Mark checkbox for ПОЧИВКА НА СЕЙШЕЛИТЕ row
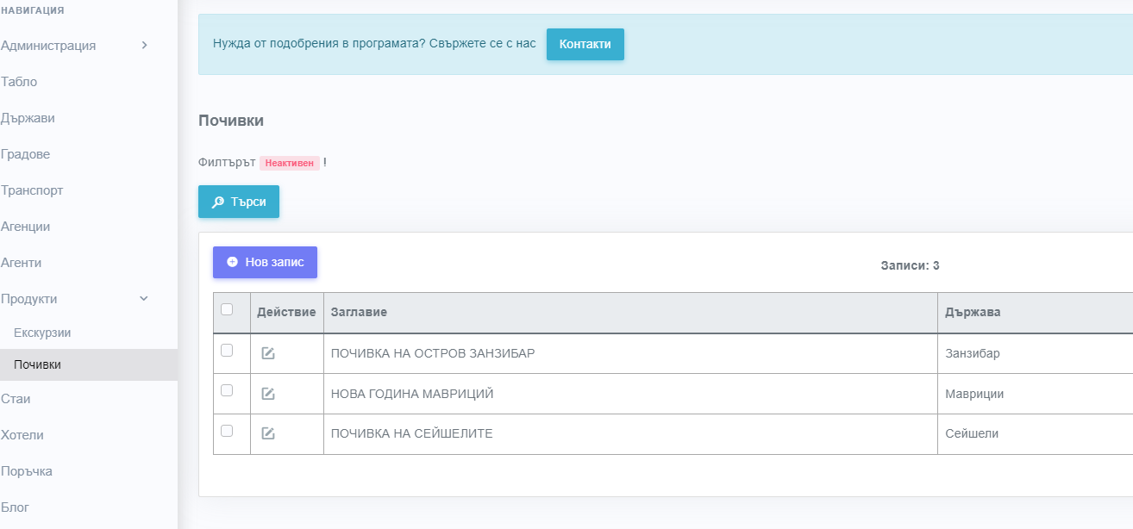 [x=227, y=431]
